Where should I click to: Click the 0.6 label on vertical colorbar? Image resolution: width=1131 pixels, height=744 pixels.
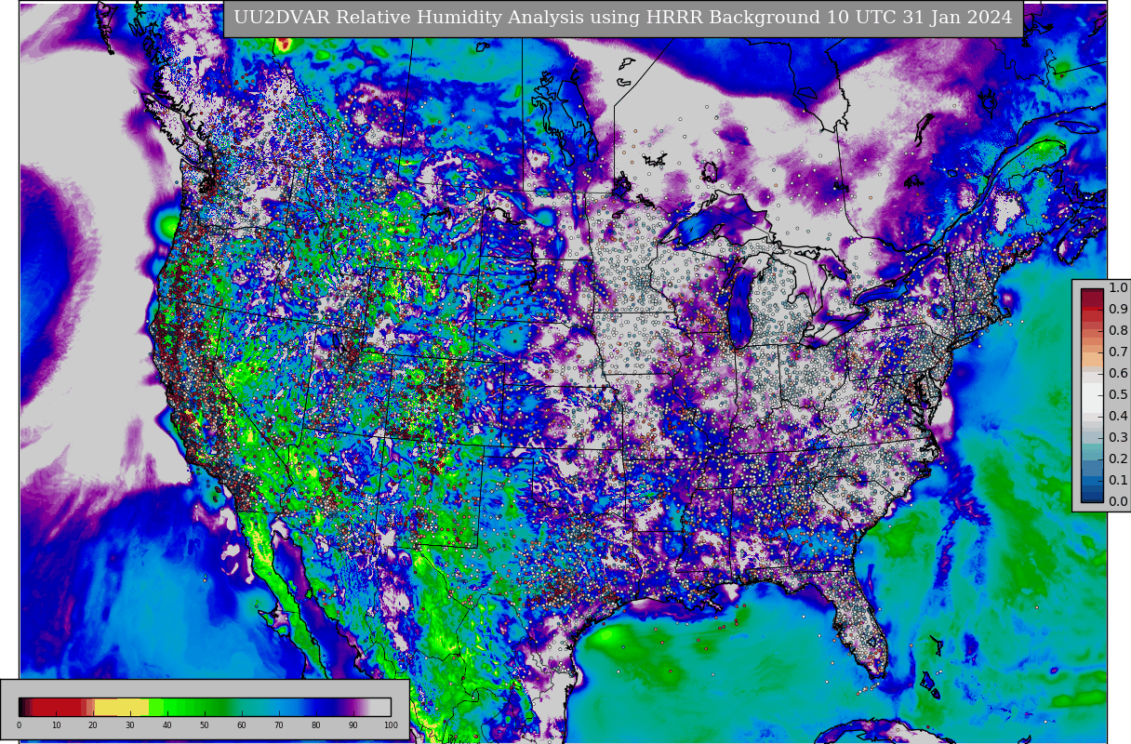(x=1117, y=374)
